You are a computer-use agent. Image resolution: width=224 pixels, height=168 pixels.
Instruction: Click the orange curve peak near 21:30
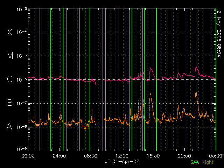point(196,93)
